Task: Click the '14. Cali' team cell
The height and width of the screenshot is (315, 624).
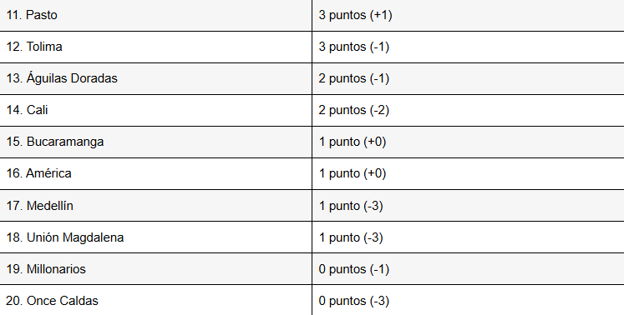Action: tap(155, 110)
